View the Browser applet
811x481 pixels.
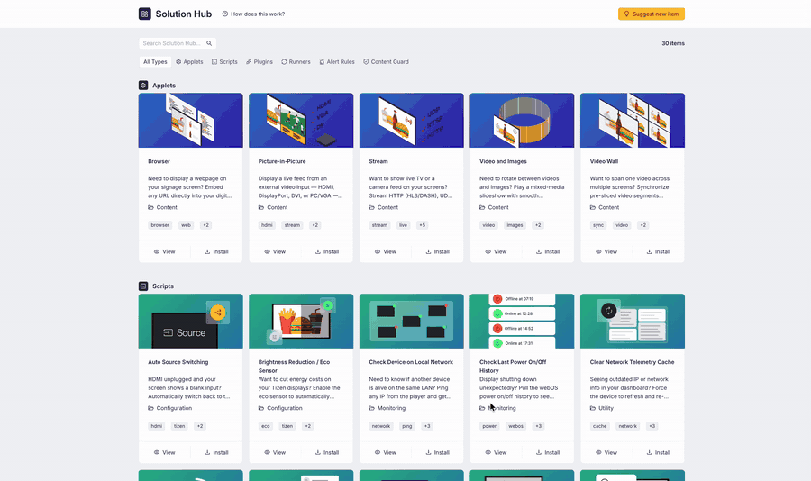click(165, 252)
